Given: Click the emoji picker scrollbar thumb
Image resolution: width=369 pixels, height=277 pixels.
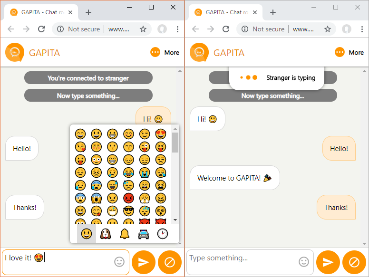Looking at the screenshot, I should (x=175, y=143).
